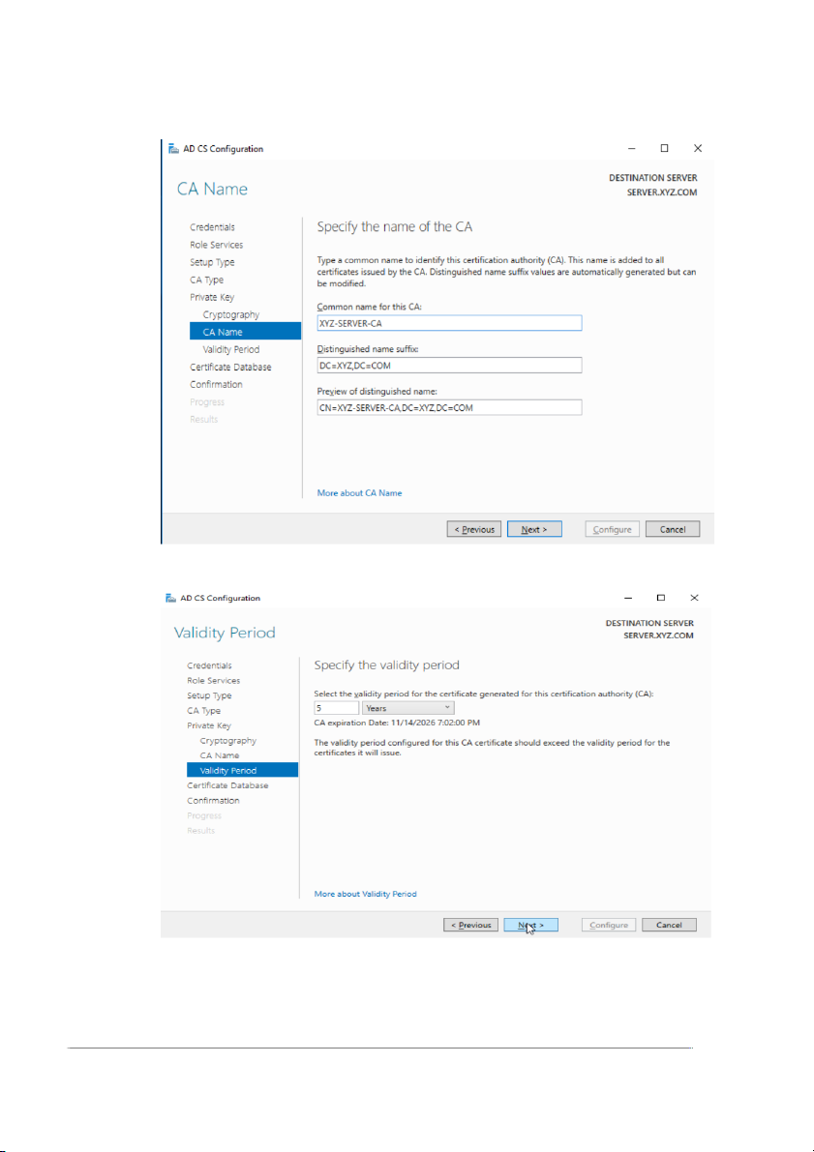Go to Setup Type in Validity Period window
Viewport: 814px width, 1152px height.
(209, 695)
